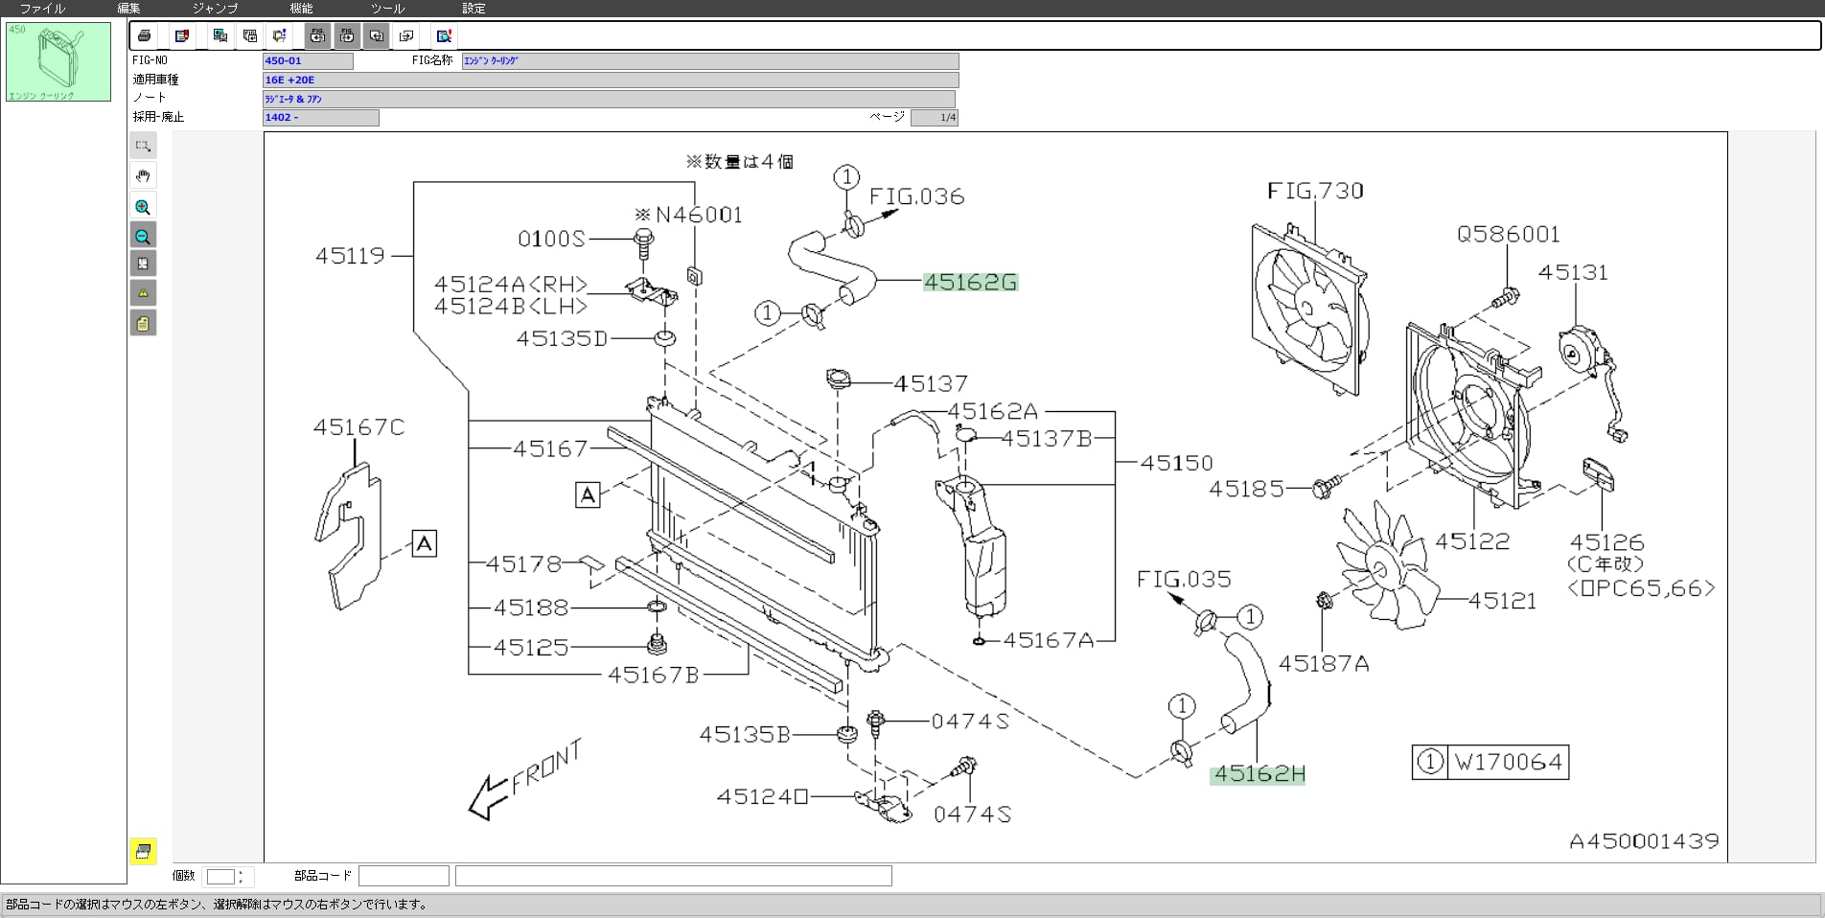This screenshot has height=918, width=1825.
Task: Click part number 45131 motor label
Action: [1573, 273]
